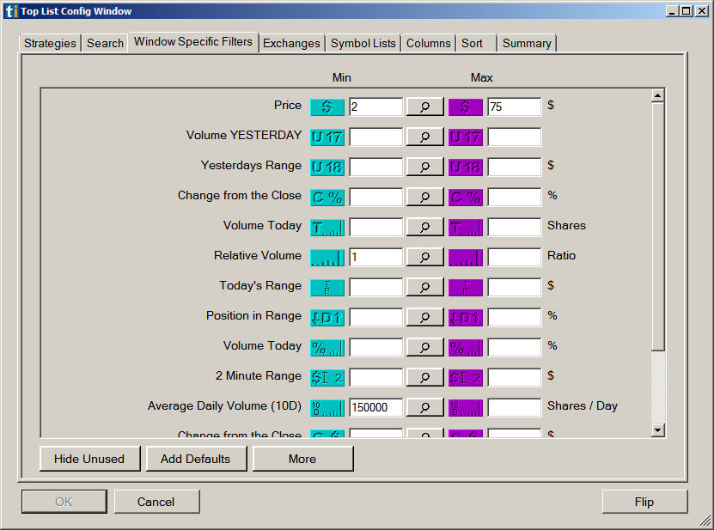Click the Today's Range max input field
Image resolution: width=714 pixels, height=530 pixels.
pos(515,287)
